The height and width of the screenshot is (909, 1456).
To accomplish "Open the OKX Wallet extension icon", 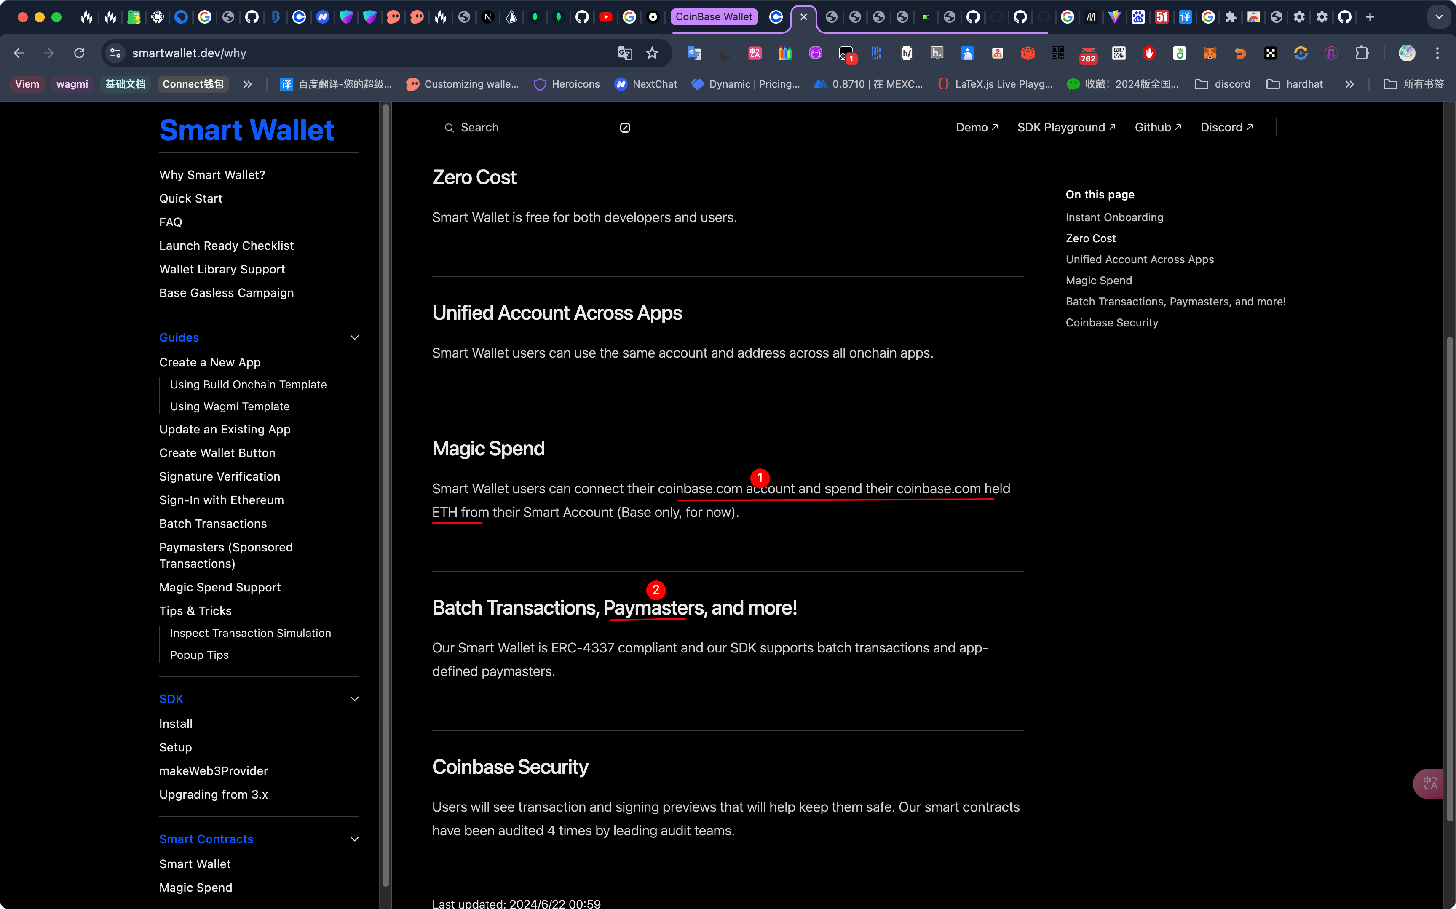I will tap(1270, 53).
